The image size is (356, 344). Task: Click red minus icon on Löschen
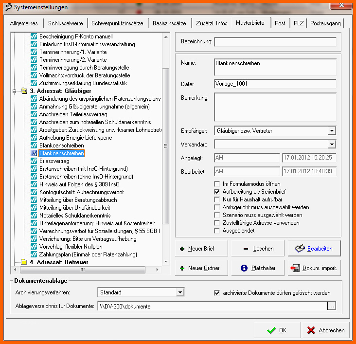point(246,249)
